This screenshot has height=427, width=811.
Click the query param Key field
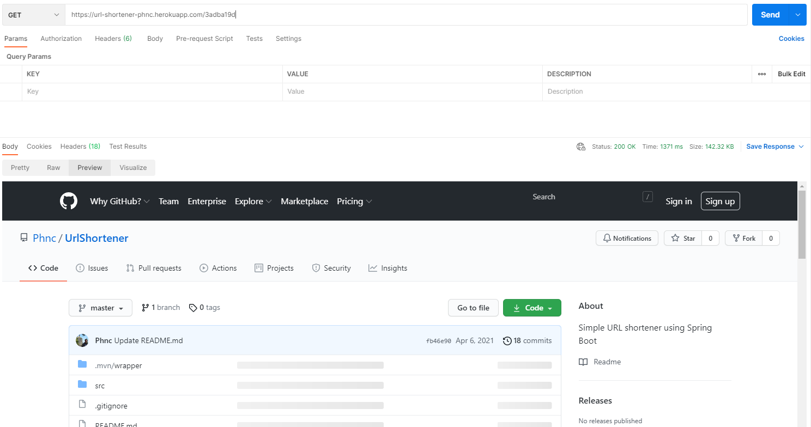click(152, 91)
